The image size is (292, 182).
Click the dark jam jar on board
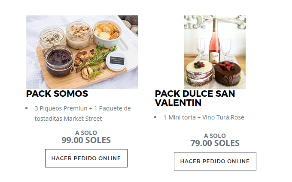(x=59, y=61)
